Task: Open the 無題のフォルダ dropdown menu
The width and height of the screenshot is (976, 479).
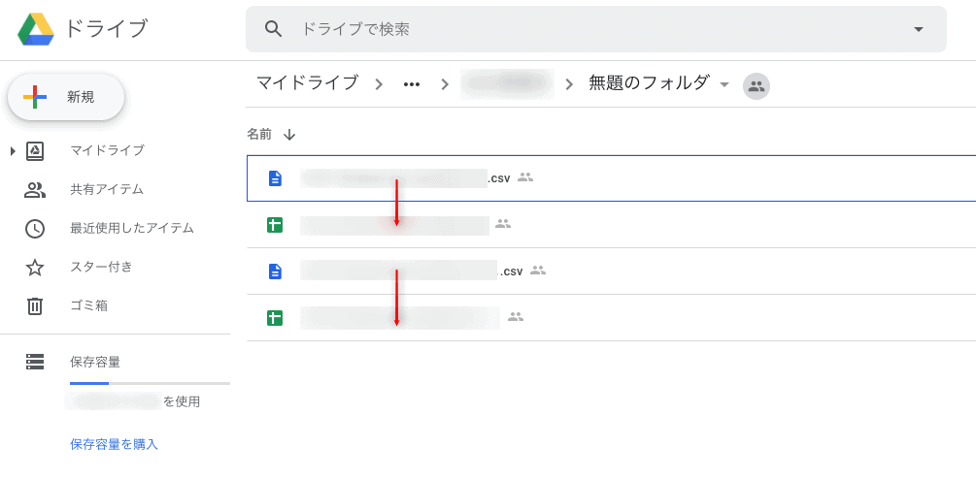Action: tap(724, 85)
